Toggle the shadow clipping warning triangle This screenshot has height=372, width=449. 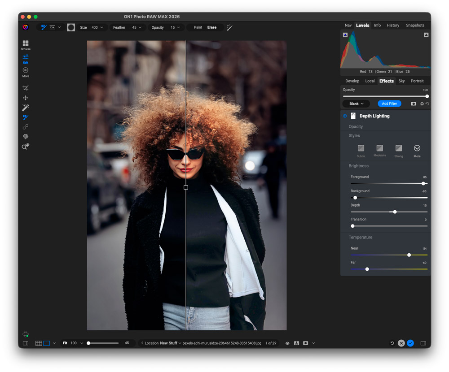pos(345,35)
